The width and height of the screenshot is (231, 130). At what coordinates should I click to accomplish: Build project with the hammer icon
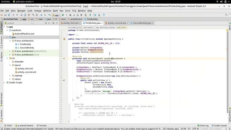coord(49,15)
